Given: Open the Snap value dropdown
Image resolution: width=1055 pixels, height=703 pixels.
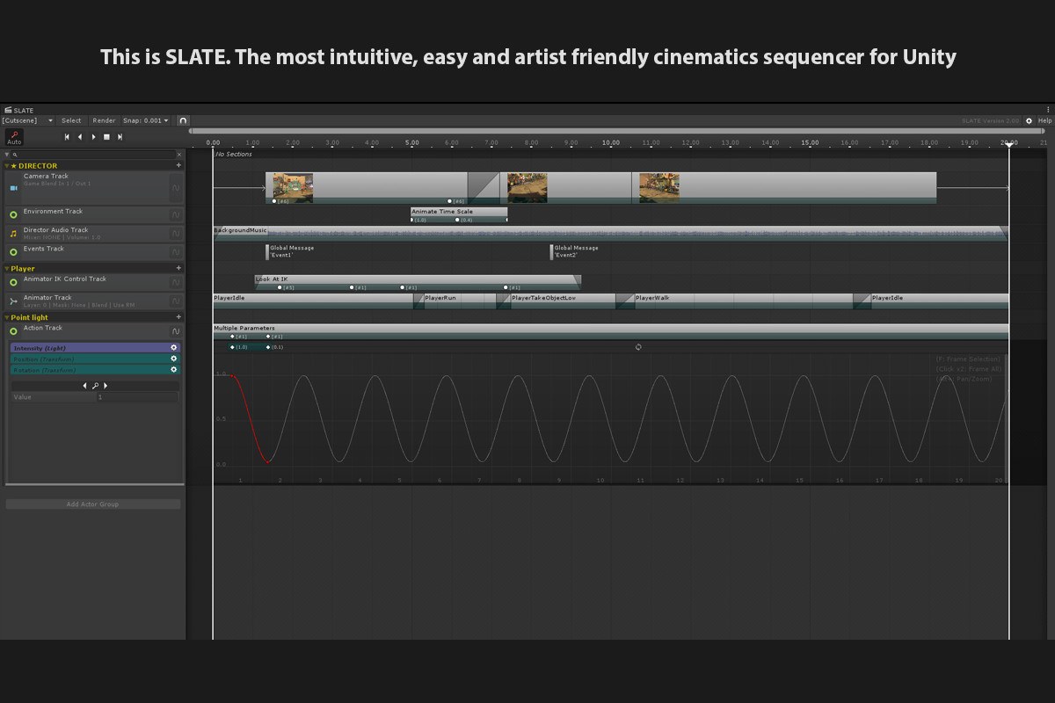Looking at the screenshot, I should [146, 120].
